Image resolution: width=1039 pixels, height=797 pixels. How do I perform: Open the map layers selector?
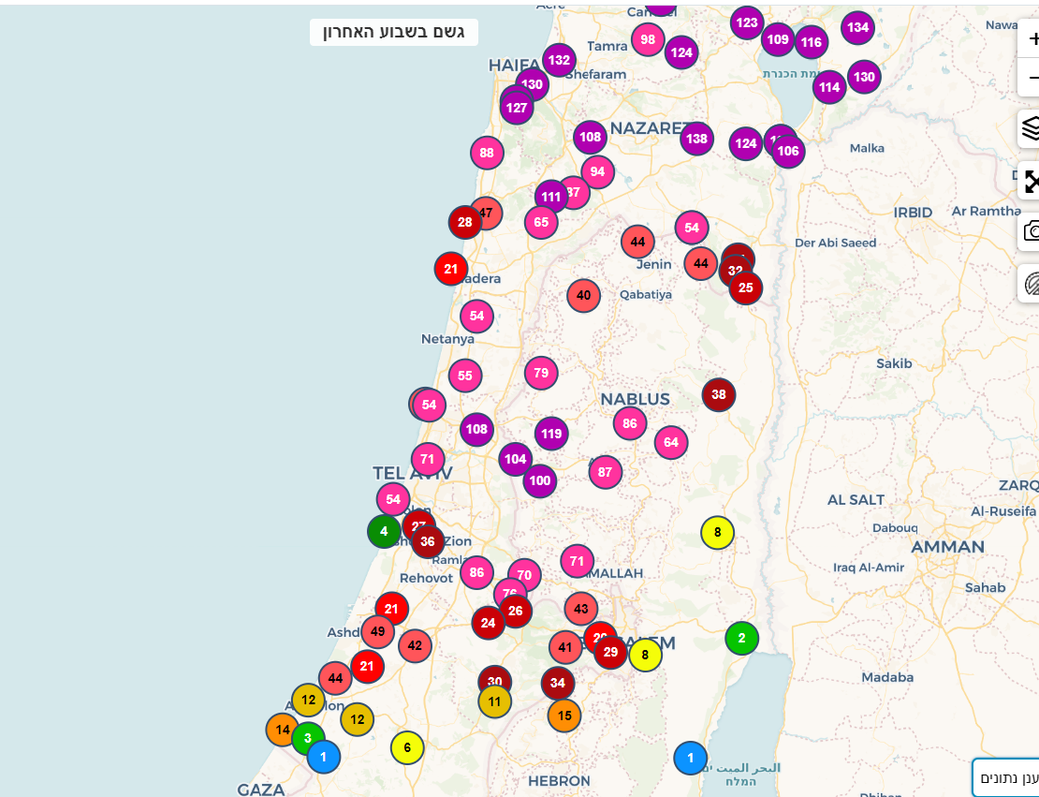click(x=1031, y=128)
